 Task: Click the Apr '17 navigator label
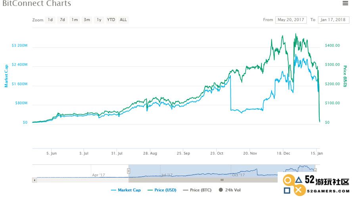pyautogui.click(x=98, y=175)
